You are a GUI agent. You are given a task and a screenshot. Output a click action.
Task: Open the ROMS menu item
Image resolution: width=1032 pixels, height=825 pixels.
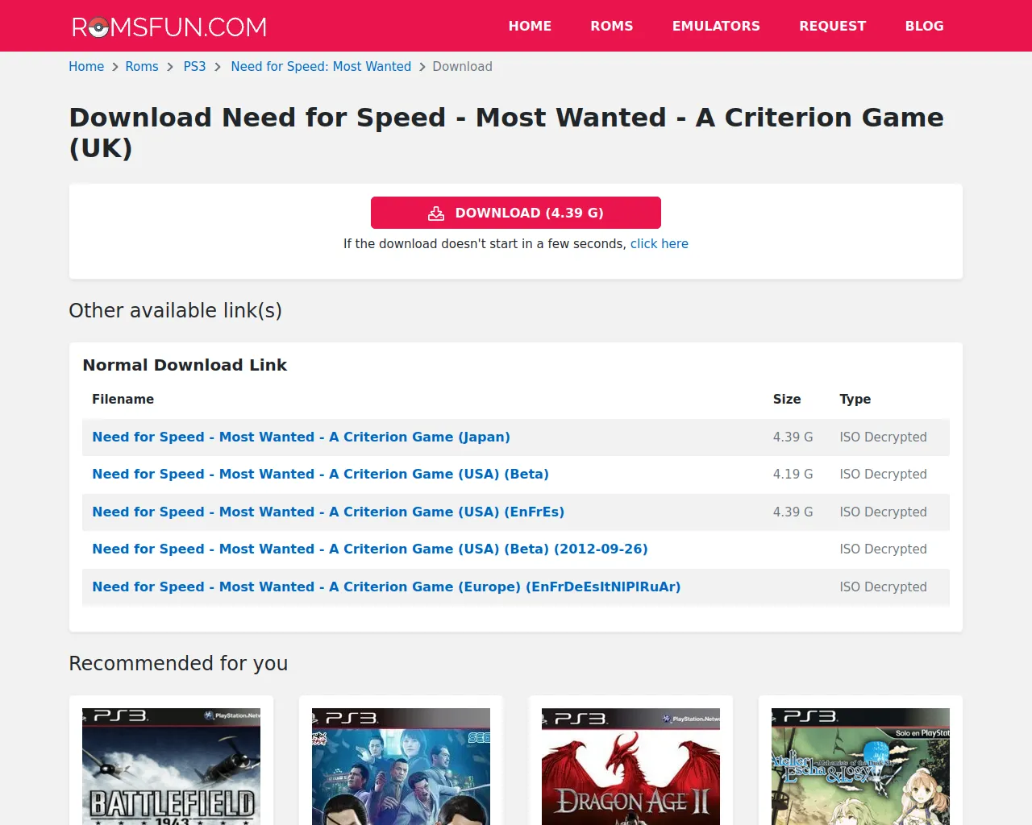tap(612, 26)
